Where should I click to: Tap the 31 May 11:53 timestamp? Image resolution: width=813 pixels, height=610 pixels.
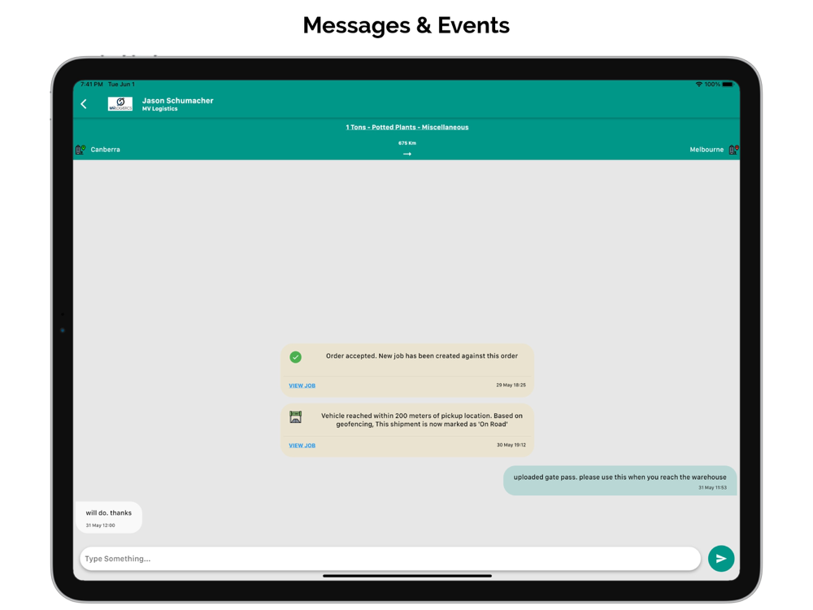712,487
